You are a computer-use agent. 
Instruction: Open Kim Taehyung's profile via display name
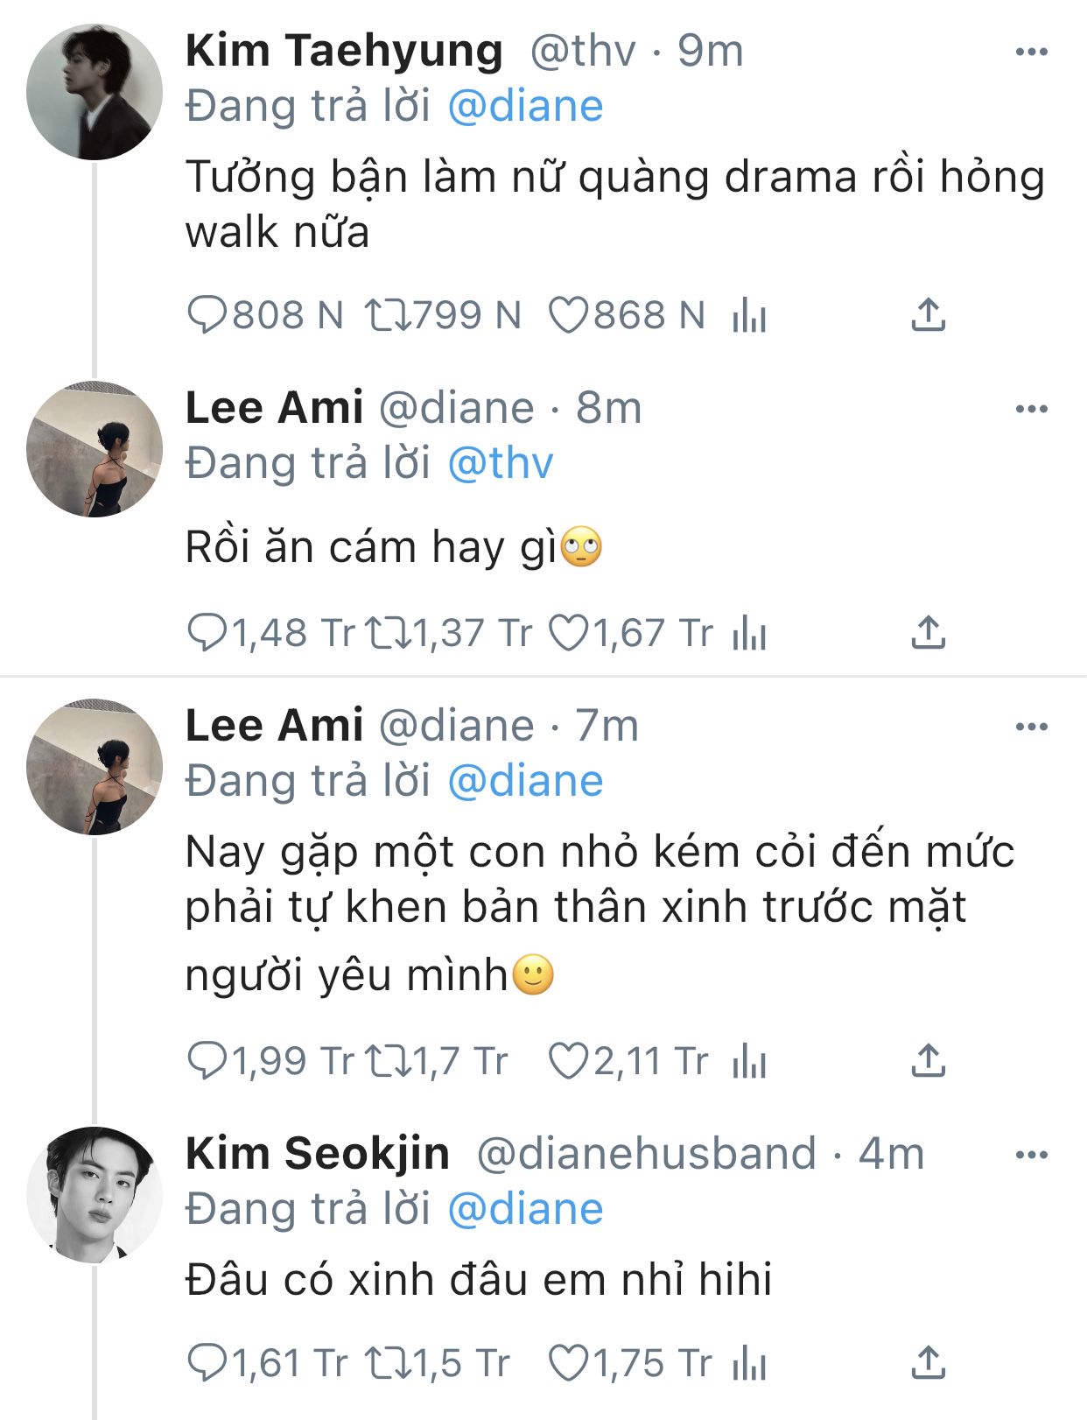pyautogui.click(x=344, y=51)
